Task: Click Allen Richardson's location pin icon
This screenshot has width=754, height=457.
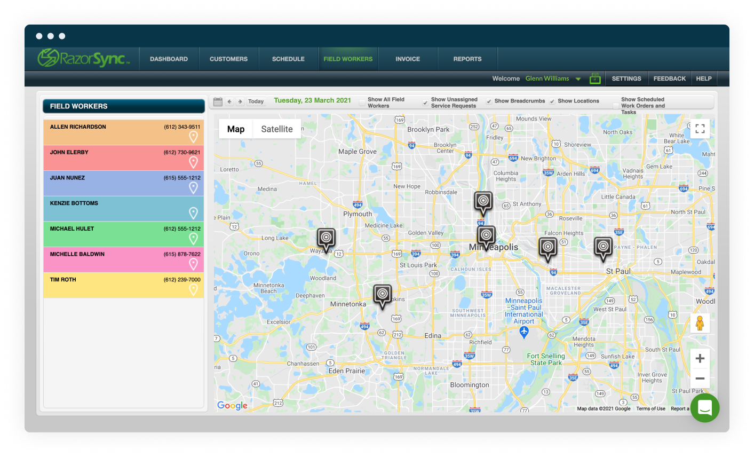Action: (194, 137)
